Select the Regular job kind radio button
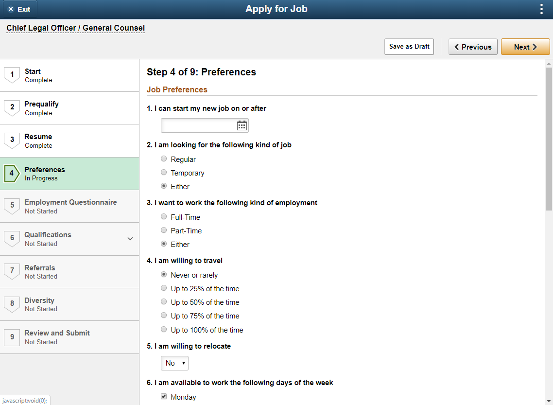The height and width of the screenshot is (405, 553). (164, 159)
